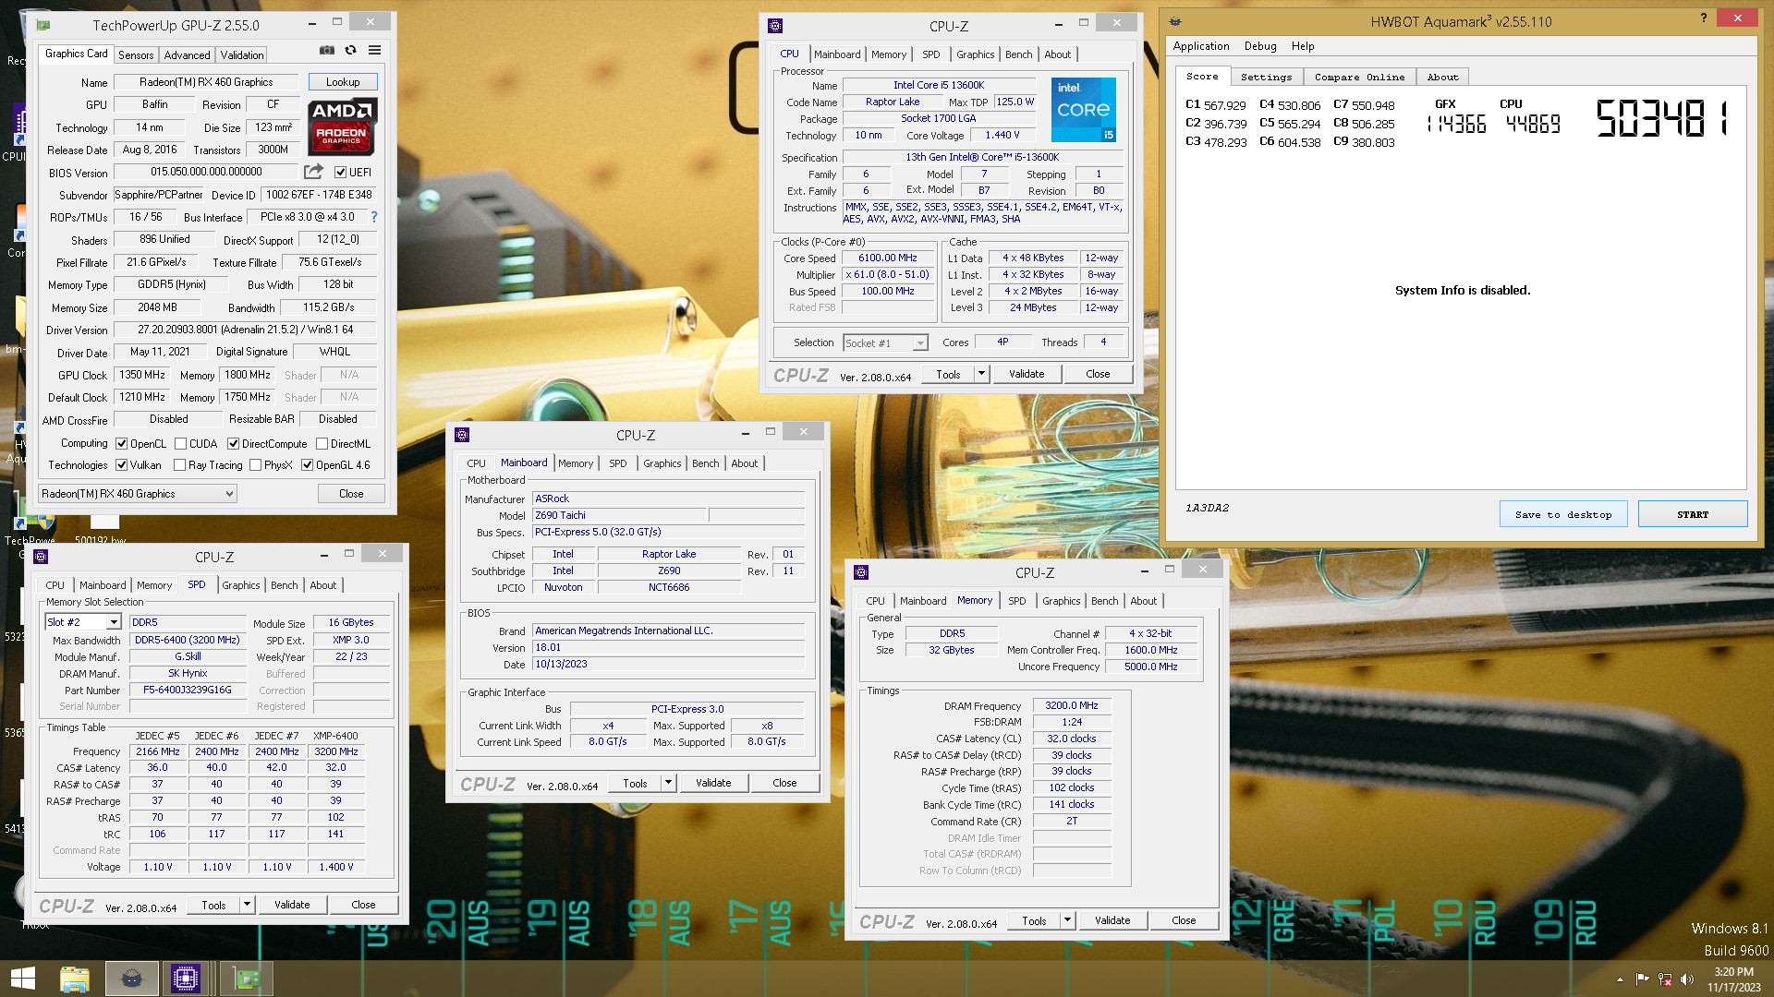Toggle the Ray Tracing checkbox
The width and height of the screenshot is (1774, 997).
[180, 465]
